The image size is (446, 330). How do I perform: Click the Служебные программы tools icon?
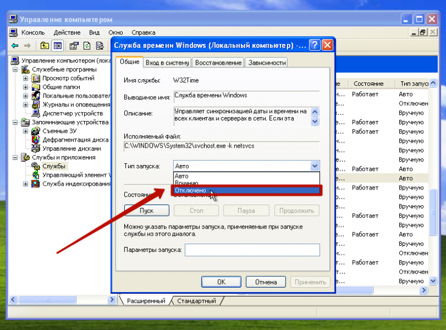tap(25, 70)
